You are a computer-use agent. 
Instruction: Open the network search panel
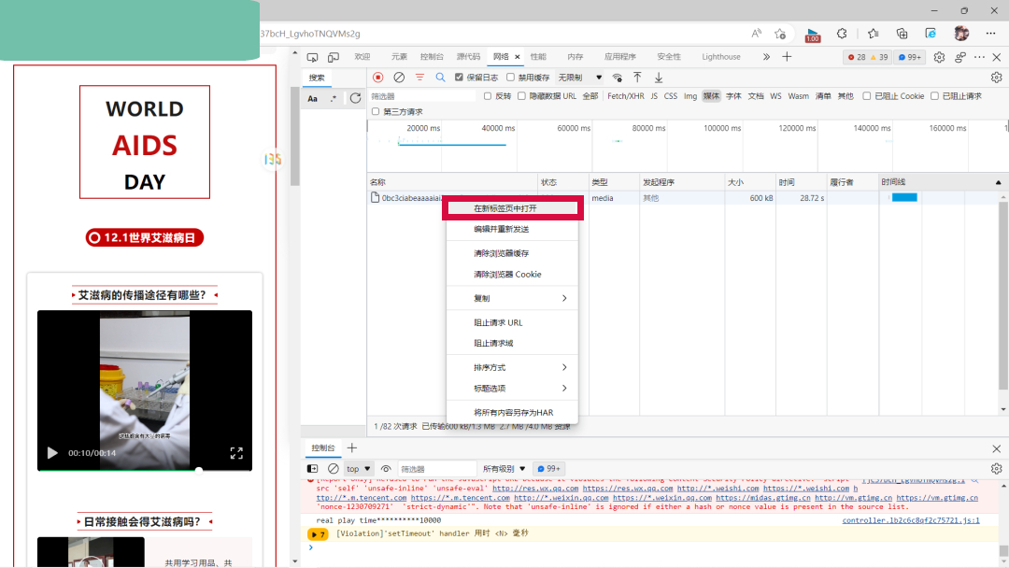(442, 76)
